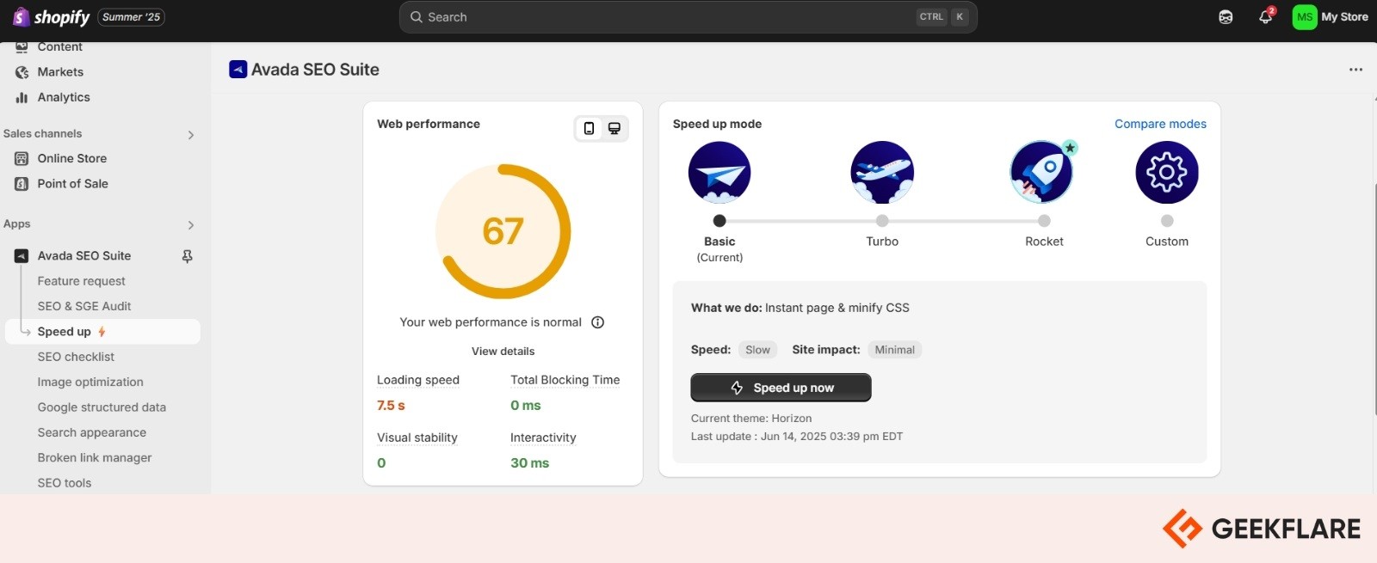Click the Slow speed tag

(x=757, y=350)
